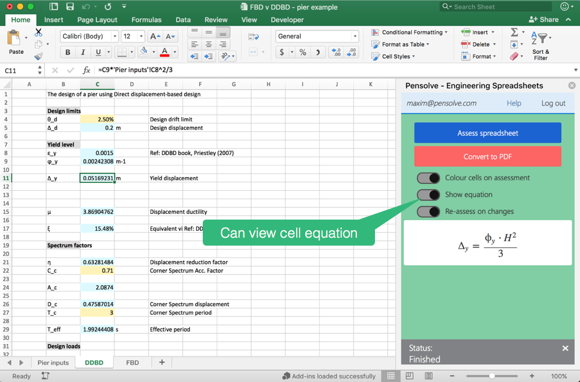Click the Page Layout view icon in status bar
The height and width of the screenshot is (382, 580).
coord(410,376)
